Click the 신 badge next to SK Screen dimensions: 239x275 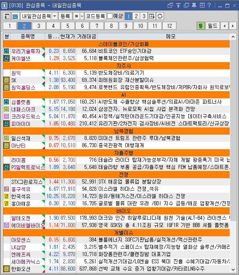(6, 80)
